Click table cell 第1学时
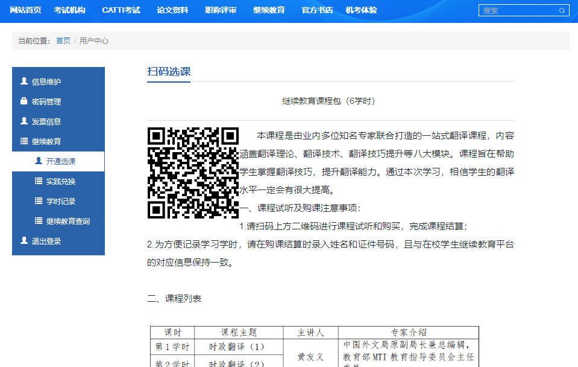Image resolution: width=578 pixels, height=367 pixels. (x=172, y=346)
